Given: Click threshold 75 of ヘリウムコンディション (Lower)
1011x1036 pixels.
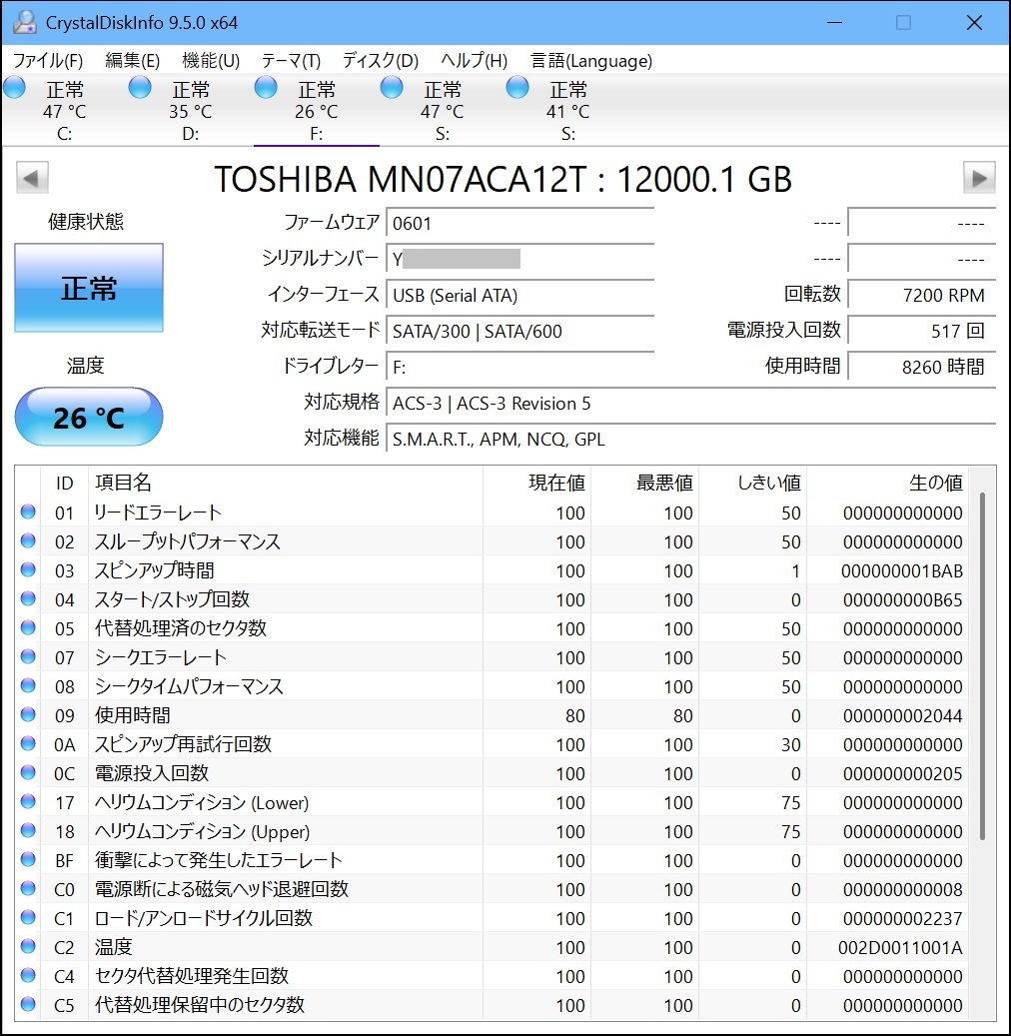Looking at the screenshot, I should (791, 803).
